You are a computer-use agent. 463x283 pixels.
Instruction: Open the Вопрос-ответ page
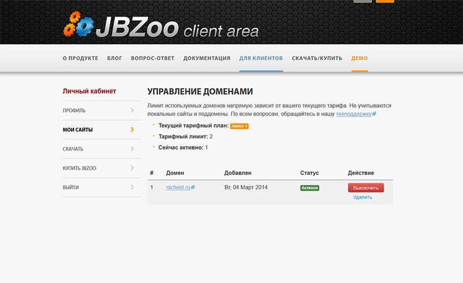click(153, 58)
